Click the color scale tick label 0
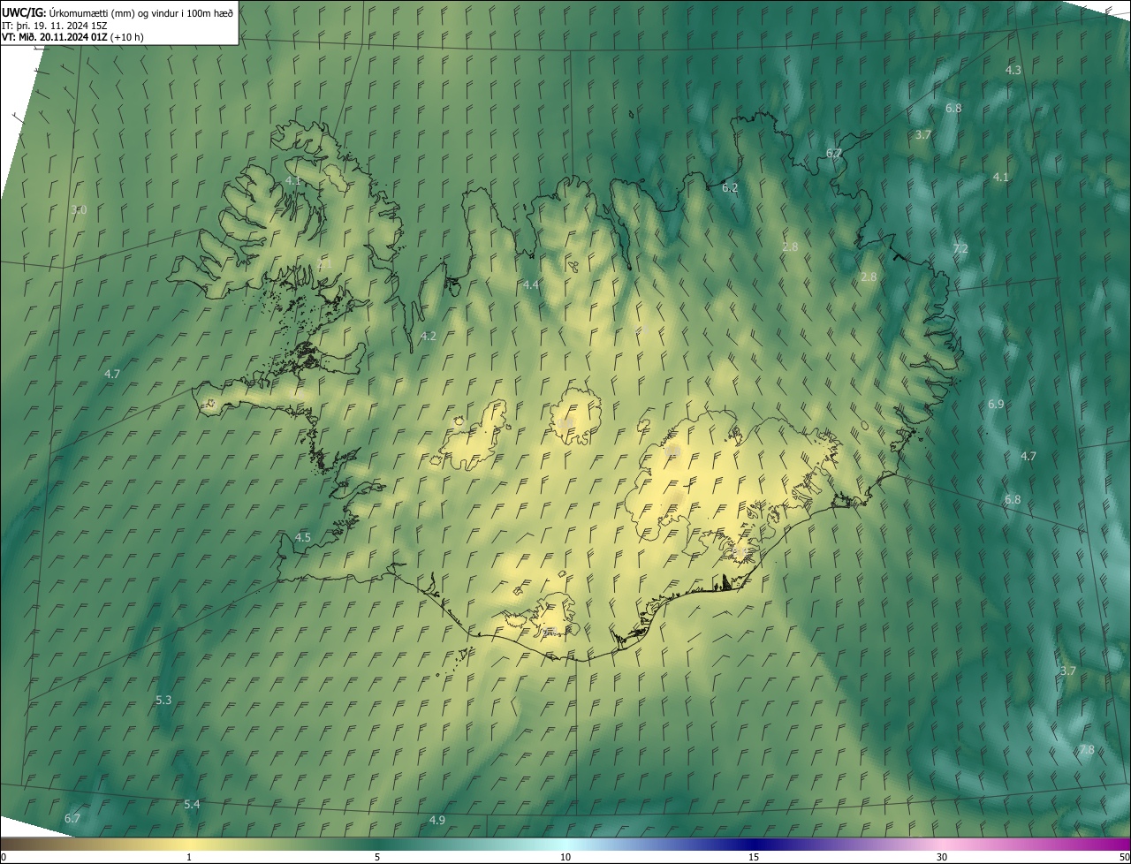1131x864 pixels. point(4,857)
